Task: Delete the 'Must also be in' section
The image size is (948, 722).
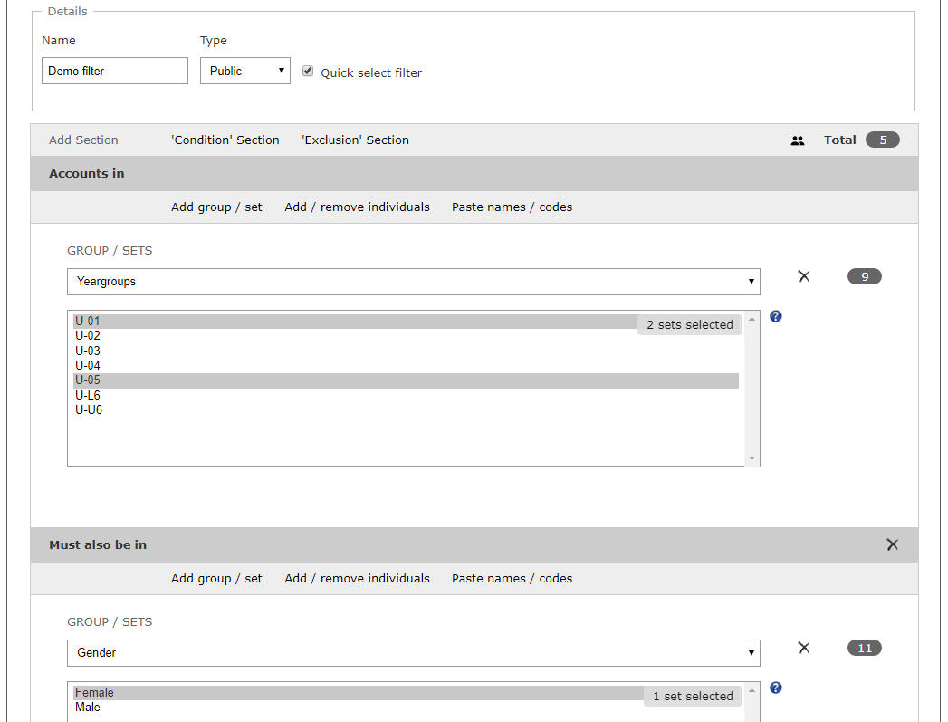Action: pos(893,544)
